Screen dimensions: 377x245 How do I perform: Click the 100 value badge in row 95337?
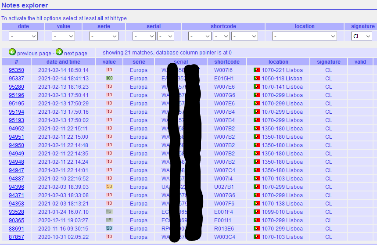(x=109, y=78)
